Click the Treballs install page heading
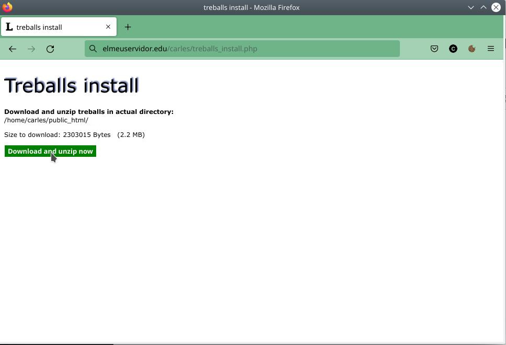 point(71,86)
